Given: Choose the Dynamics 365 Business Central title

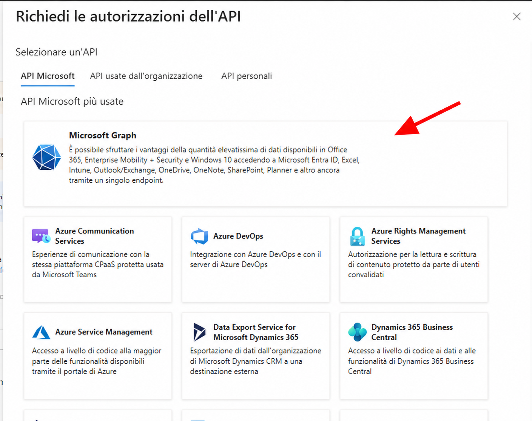Looking at the screenshot, I should (412, 332).
